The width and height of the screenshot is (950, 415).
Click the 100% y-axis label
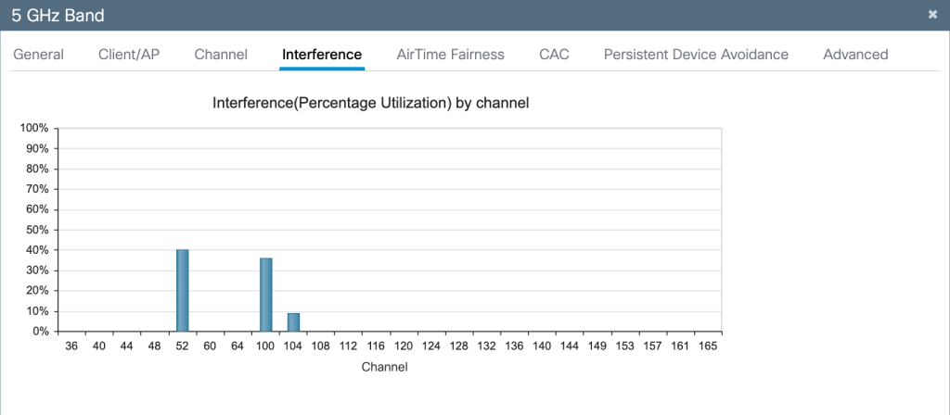[33, 128]
